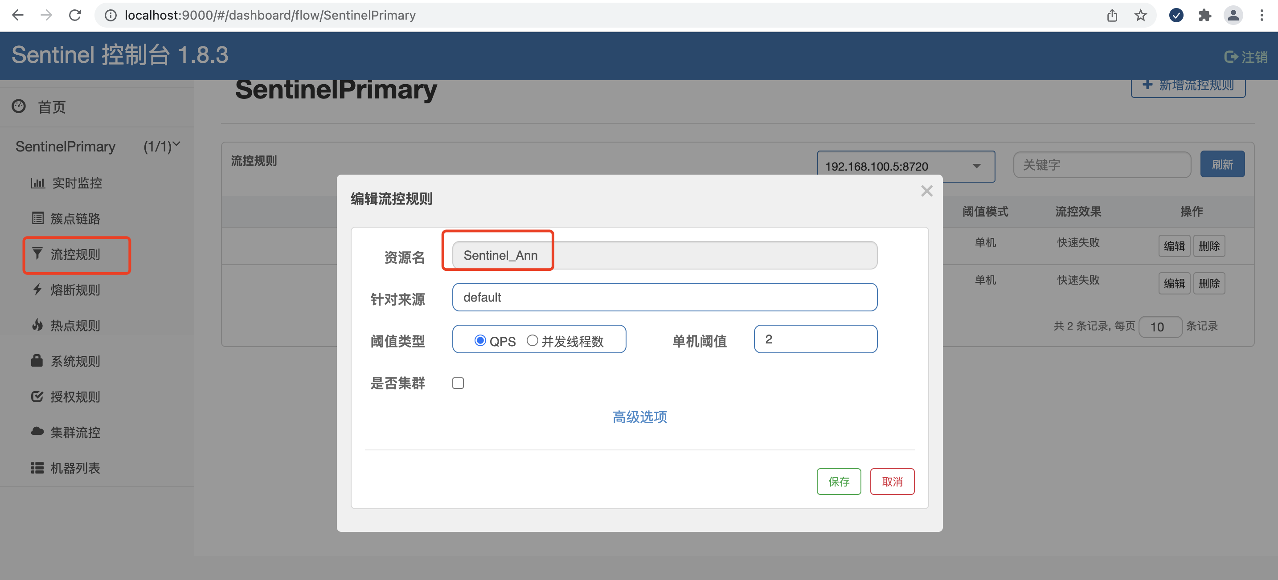
Task: Click the 刷新 refresh button
Action: [1222, 164]
